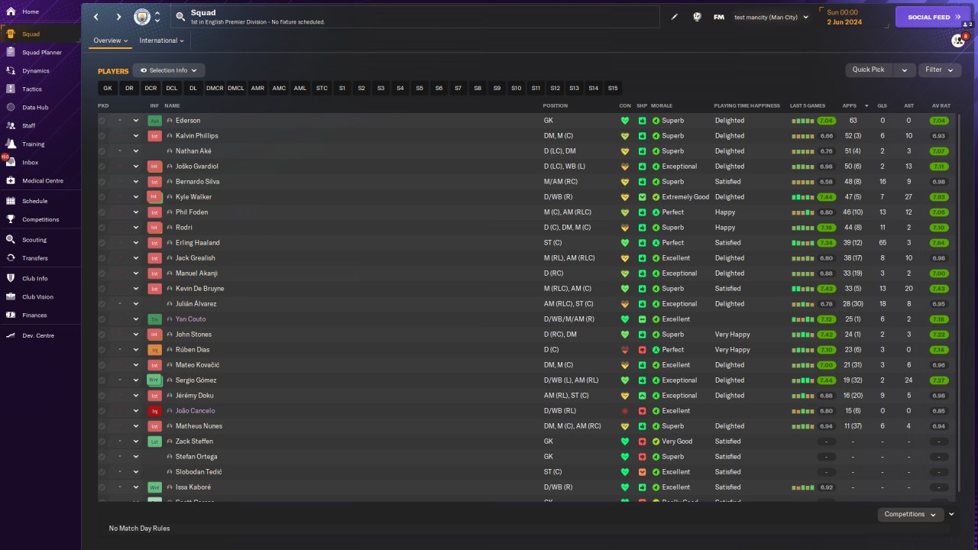Open the manager profile dropdown test mancity
The image size is (978, 550).
pos(771,17)
